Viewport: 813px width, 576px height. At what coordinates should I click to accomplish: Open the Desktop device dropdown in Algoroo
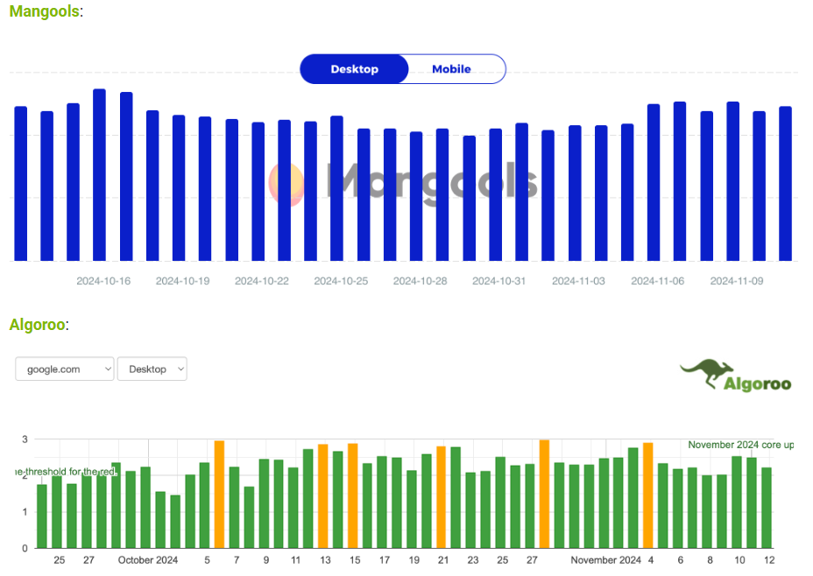point(152,369)
